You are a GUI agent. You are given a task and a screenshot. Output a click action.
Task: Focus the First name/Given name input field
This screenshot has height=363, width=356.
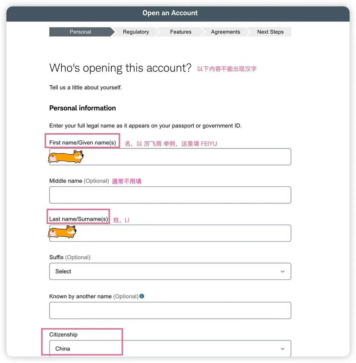click(x=170, y=157)
